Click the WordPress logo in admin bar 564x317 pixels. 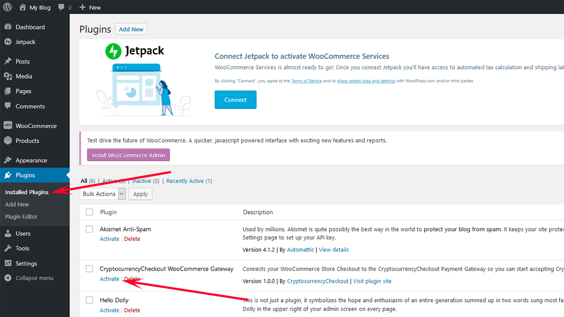point(8,7)
